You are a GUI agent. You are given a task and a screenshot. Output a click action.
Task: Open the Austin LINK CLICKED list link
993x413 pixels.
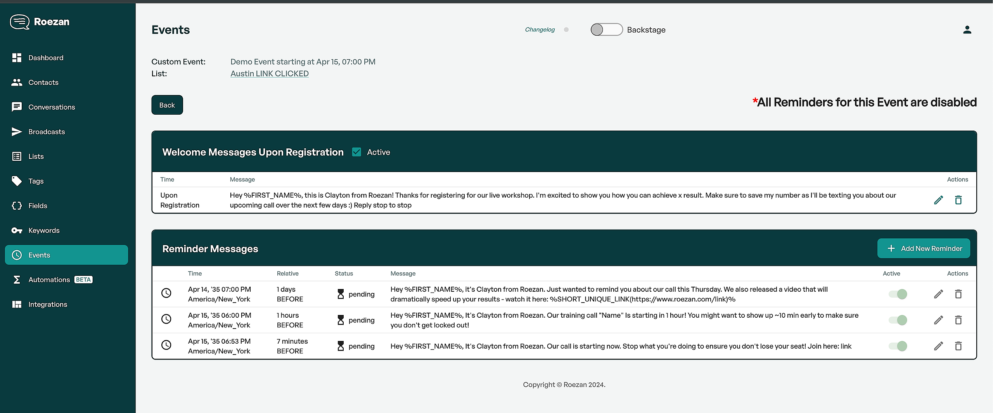pyautogui.click(x=270, y=74)
